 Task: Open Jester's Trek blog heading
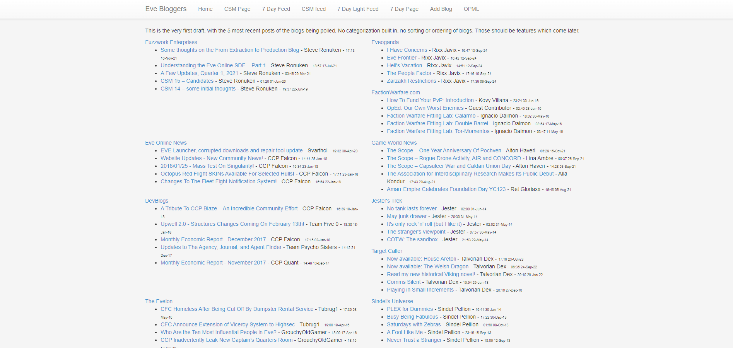[x=386, y=201]
